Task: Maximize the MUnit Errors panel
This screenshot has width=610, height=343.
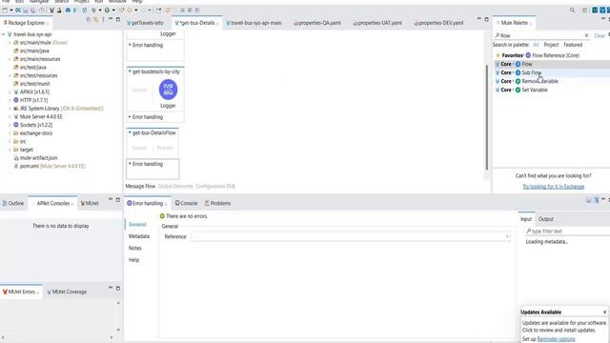Action: pyautogui.click(x=118, y=288)
